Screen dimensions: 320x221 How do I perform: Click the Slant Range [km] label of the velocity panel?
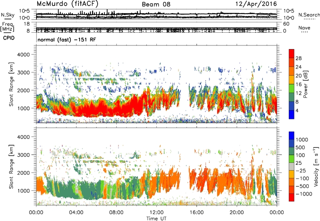pyautogui.click(x=11, y=166)
